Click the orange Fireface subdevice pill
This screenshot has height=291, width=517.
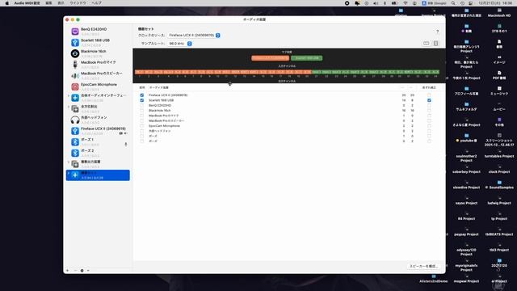point(270,58)
